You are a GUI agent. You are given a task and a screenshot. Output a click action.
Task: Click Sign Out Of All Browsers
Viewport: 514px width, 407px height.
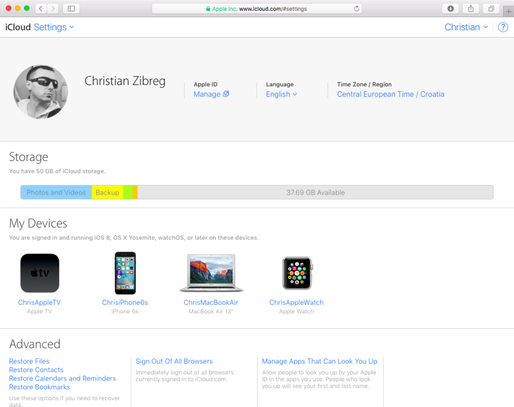[x=174, y=361]
